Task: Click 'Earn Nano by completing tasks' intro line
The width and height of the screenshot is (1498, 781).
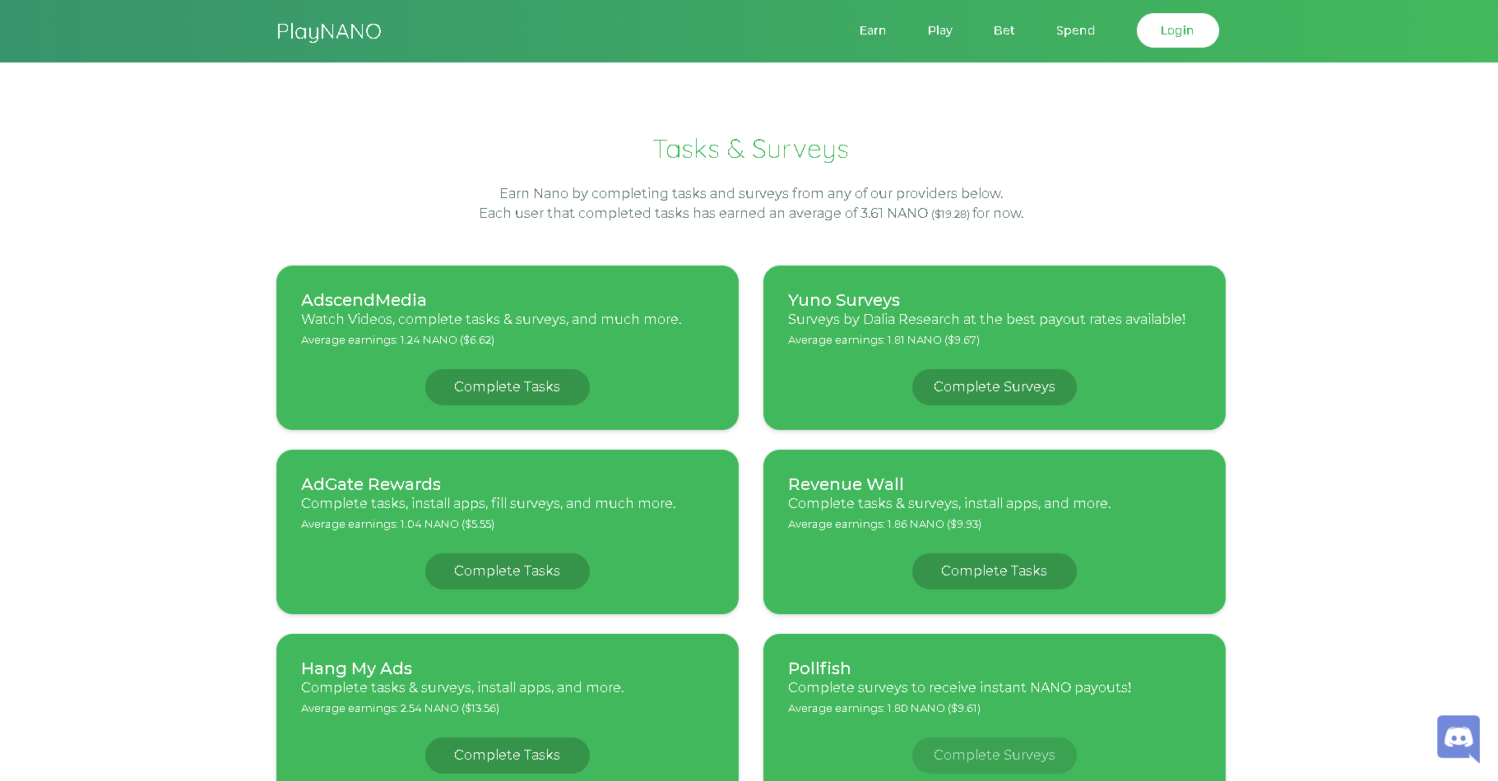Action: pyautogui.click(x=751, y=194)
